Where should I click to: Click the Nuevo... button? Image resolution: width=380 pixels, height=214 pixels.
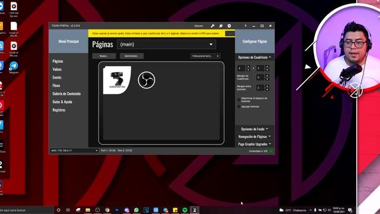coord(104,56)
